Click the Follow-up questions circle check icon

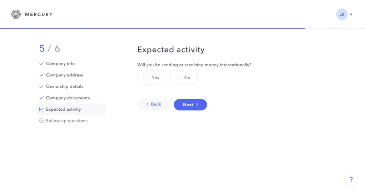pos(41,121)
